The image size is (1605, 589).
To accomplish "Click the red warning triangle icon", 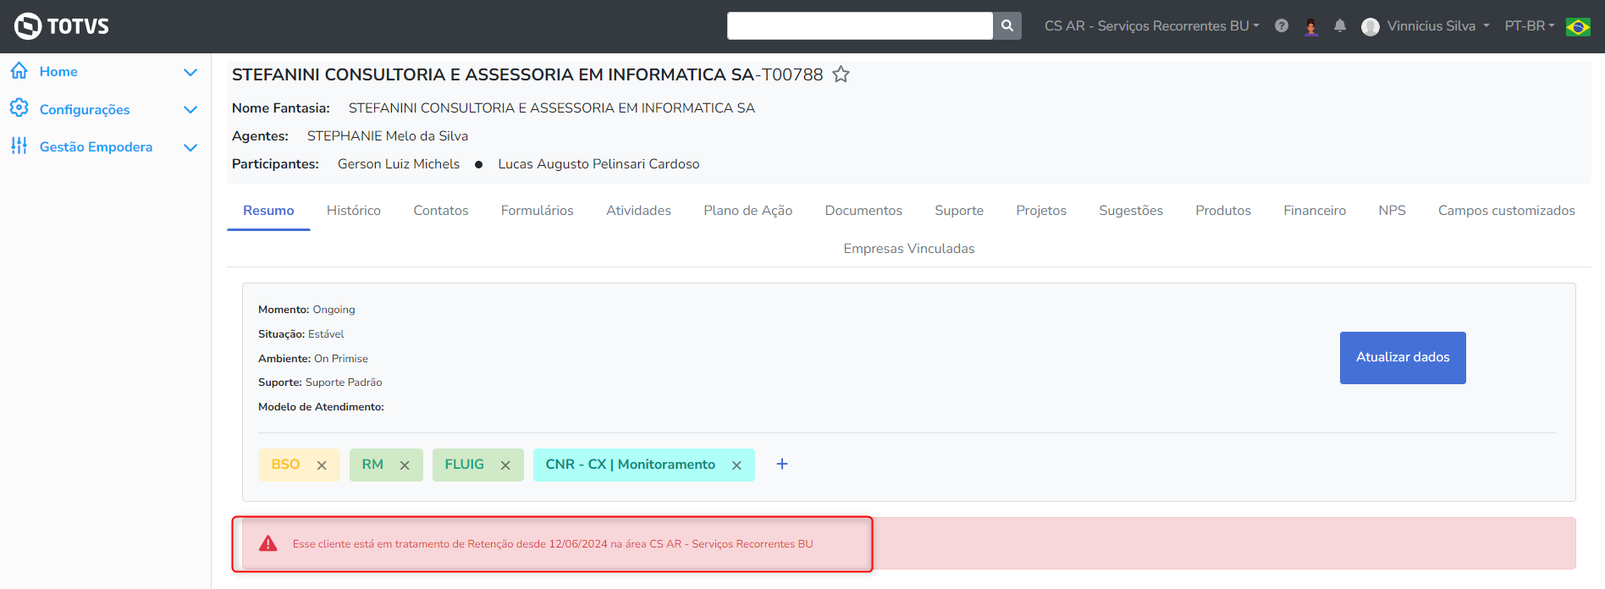I will coord(268,543).
